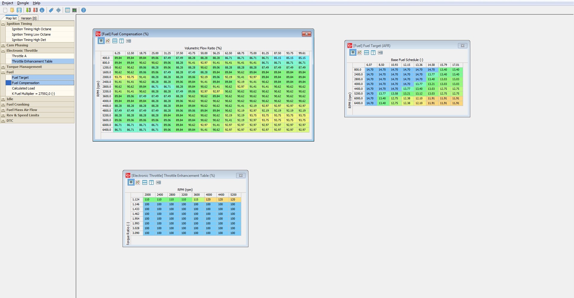
Task: Click decimal stepper icon in the Fuel Compensation window
Action: pyautogui.click(x=129, y=41)
